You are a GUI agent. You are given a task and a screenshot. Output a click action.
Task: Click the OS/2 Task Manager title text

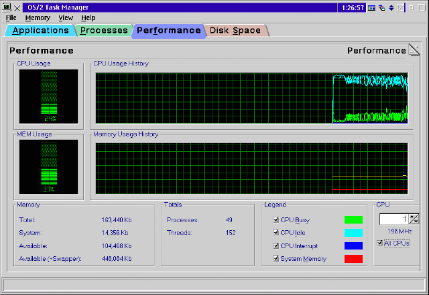click(58, 7)
